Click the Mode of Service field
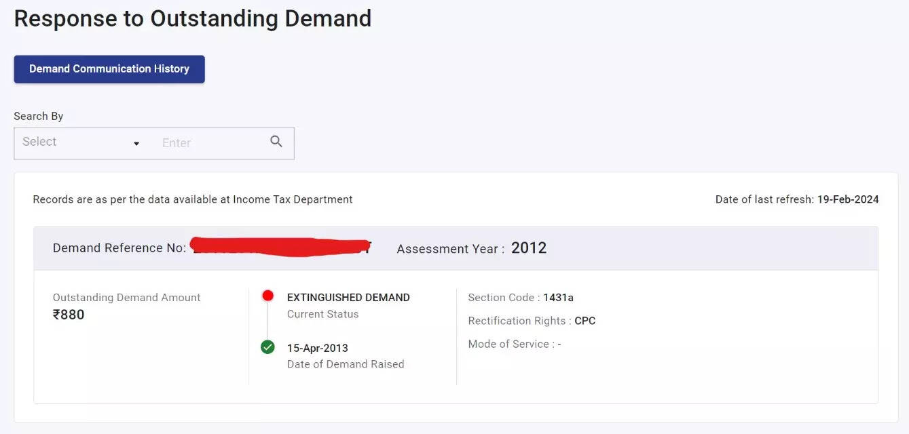Screen dimensions: 909x434 pos(514,344)
